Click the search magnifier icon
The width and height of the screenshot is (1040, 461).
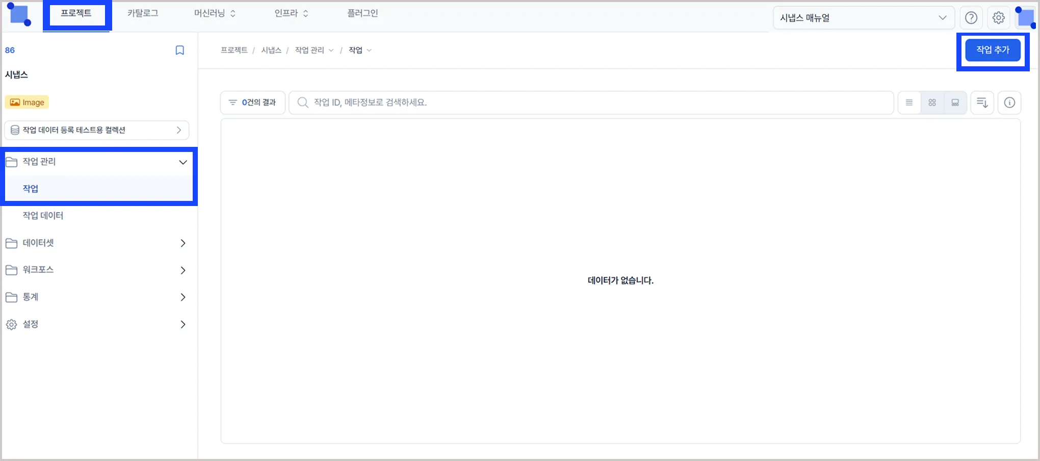coord(303,103)
